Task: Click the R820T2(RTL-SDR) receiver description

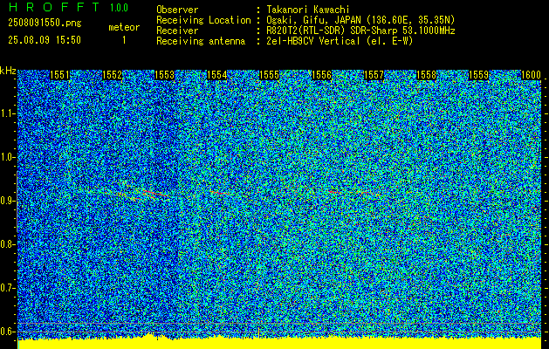Action: pyautogui.click(x=360, y=31)
